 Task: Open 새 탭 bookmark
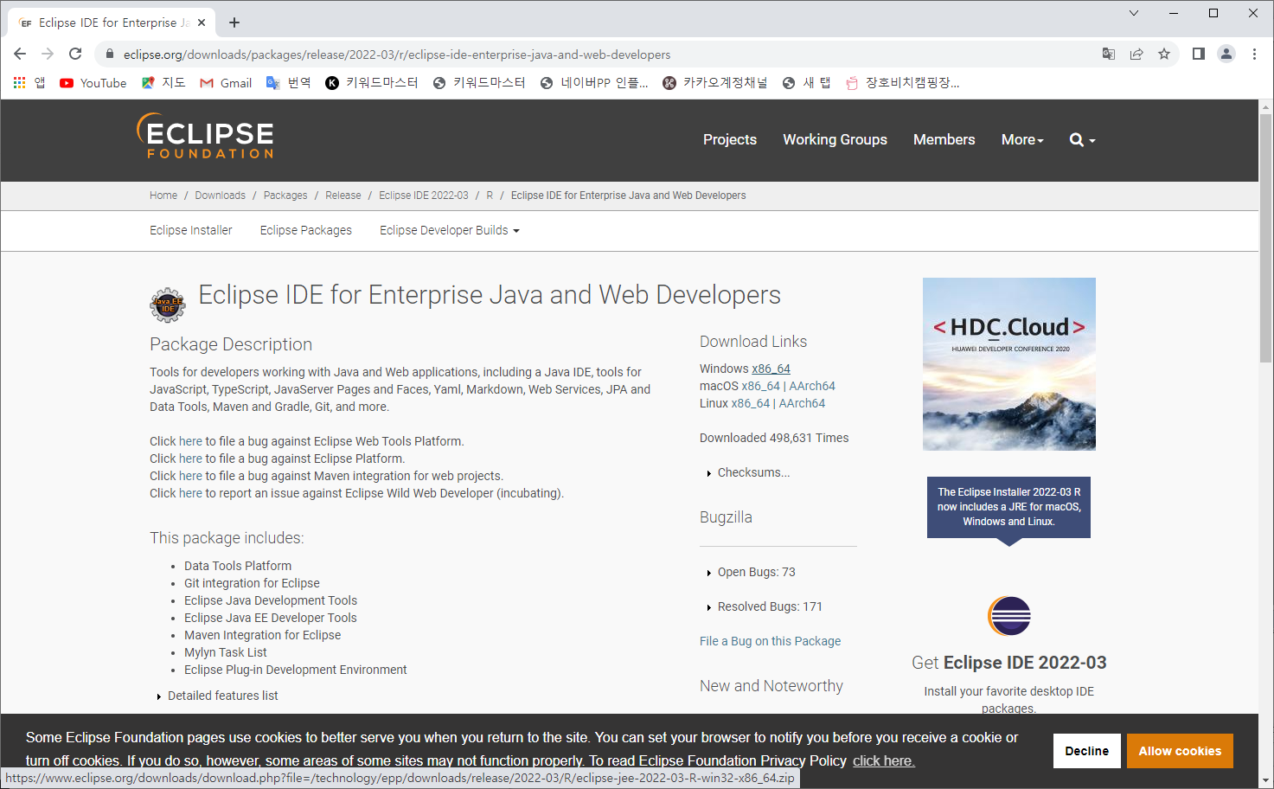coord(807,83)
